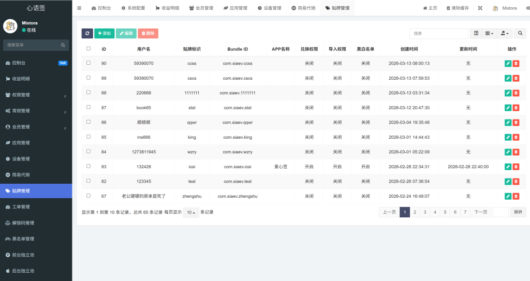530x281 pixels.
Task: Switch to 会员管理 top tab
Action: [x=201, y=8]
